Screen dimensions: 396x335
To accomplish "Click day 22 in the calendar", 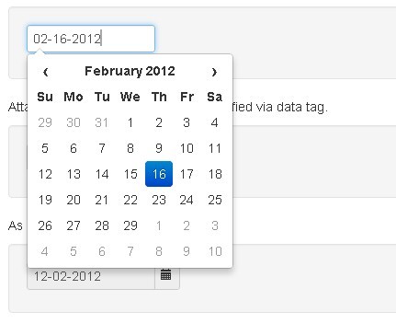I will (x=130, y=200).
